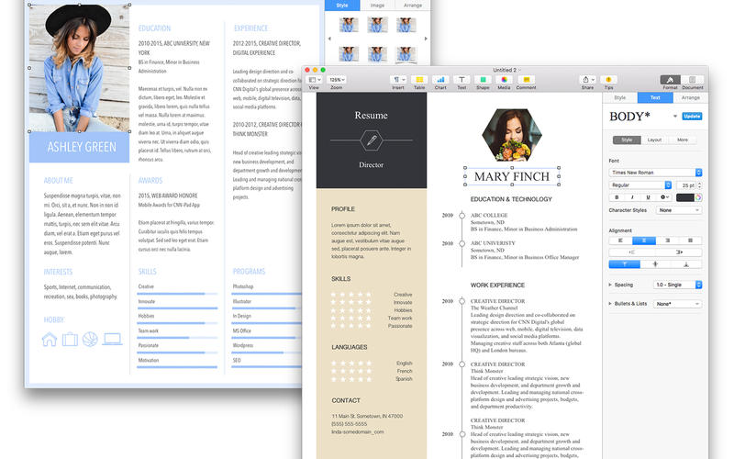Toggle the Format inspector

[670, 80]
